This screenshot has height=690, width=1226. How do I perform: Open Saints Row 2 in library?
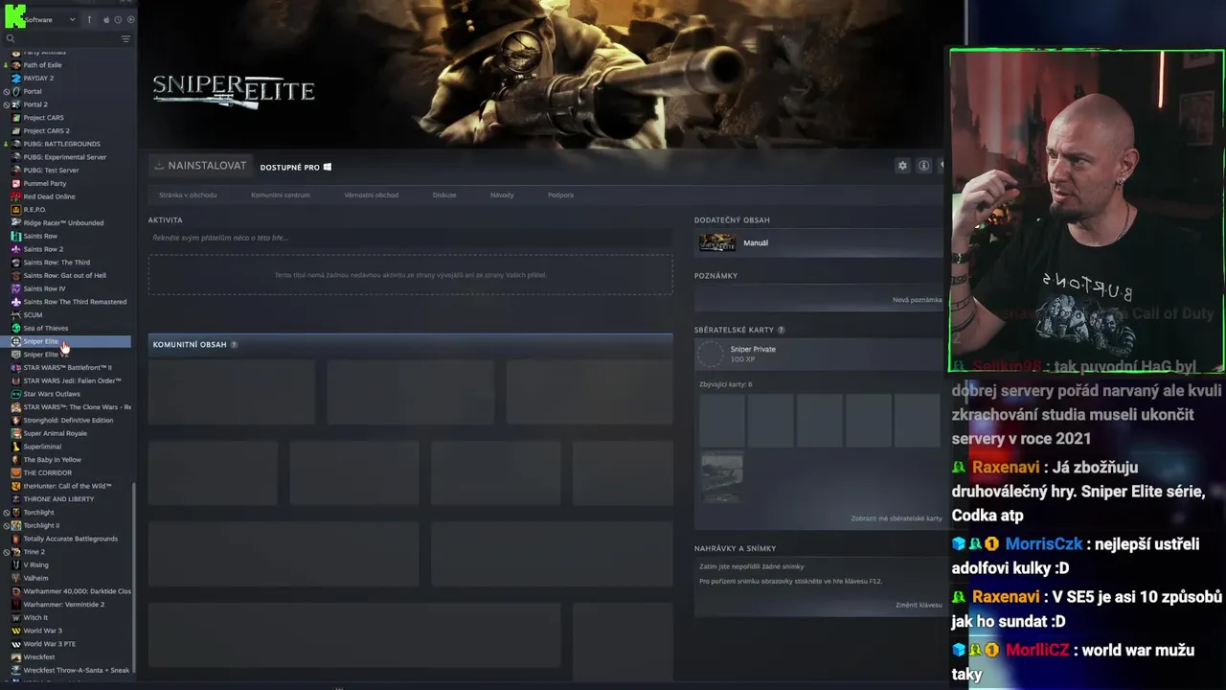point(43,249)
